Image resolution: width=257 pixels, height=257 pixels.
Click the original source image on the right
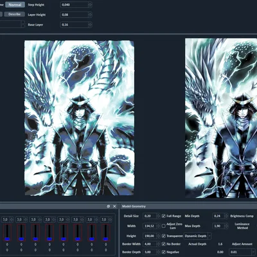221,118
